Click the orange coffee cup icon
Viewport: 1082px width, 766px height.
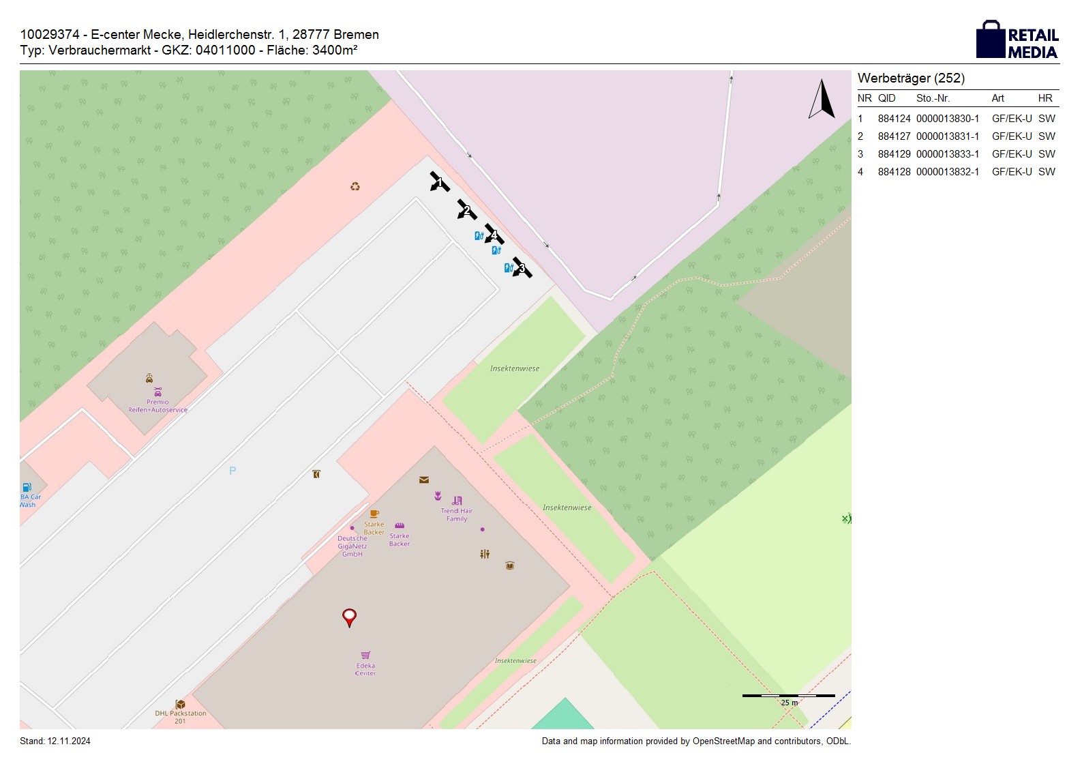[x=374, y=514]
